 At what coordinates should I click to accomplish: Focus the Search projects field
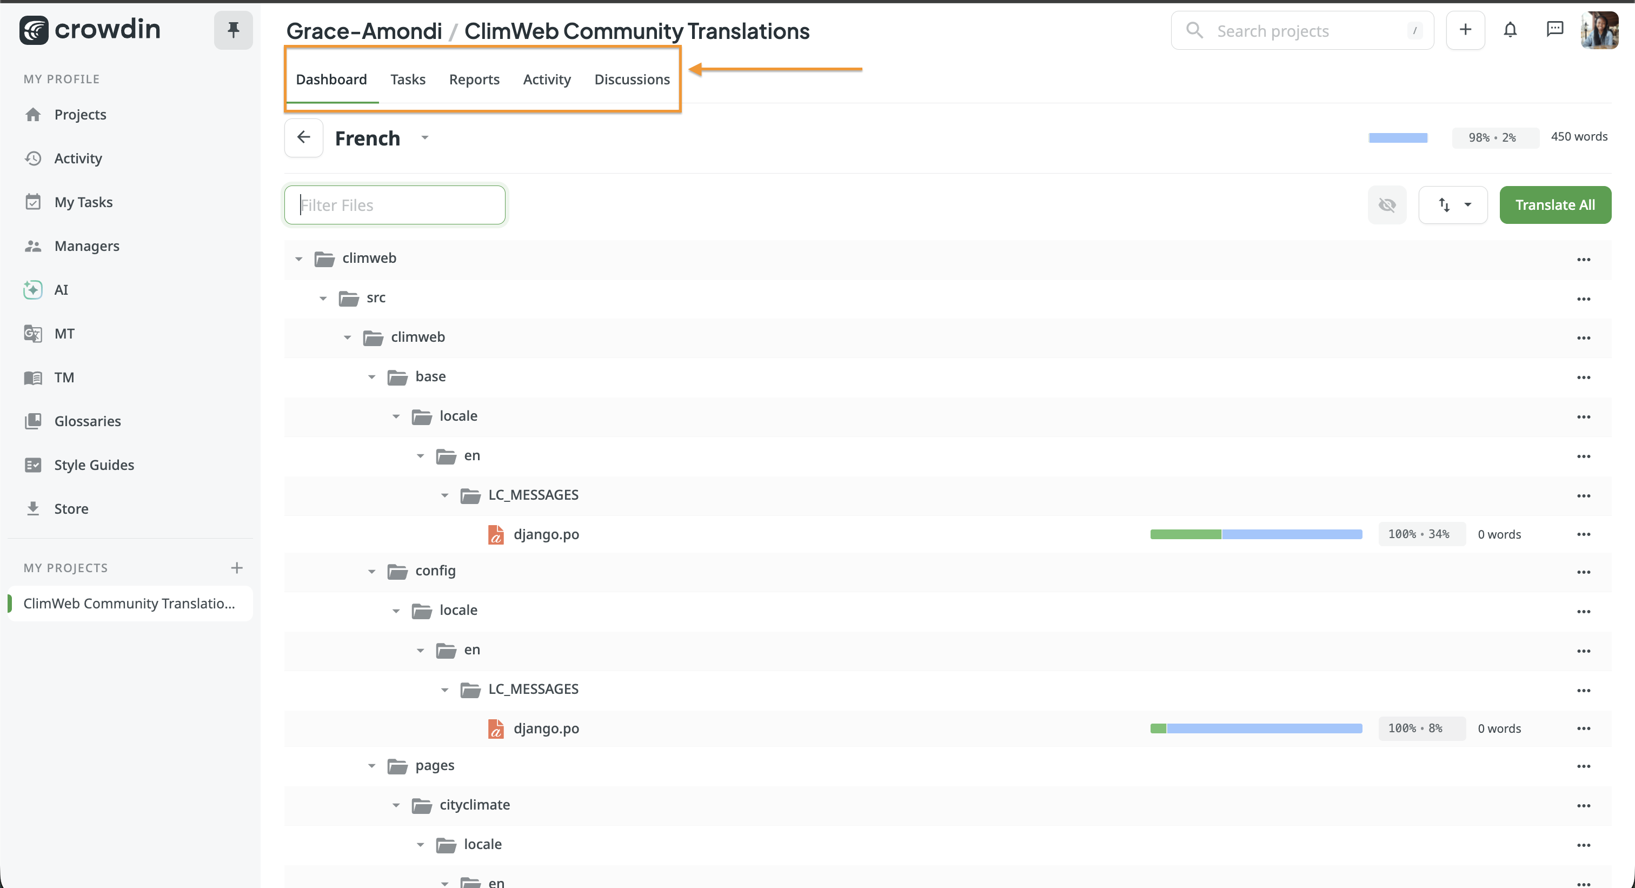1302,30
